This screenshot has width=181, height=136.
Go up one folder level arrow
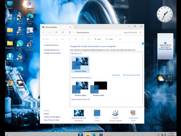pyautogui.click(x=56, y=32)
